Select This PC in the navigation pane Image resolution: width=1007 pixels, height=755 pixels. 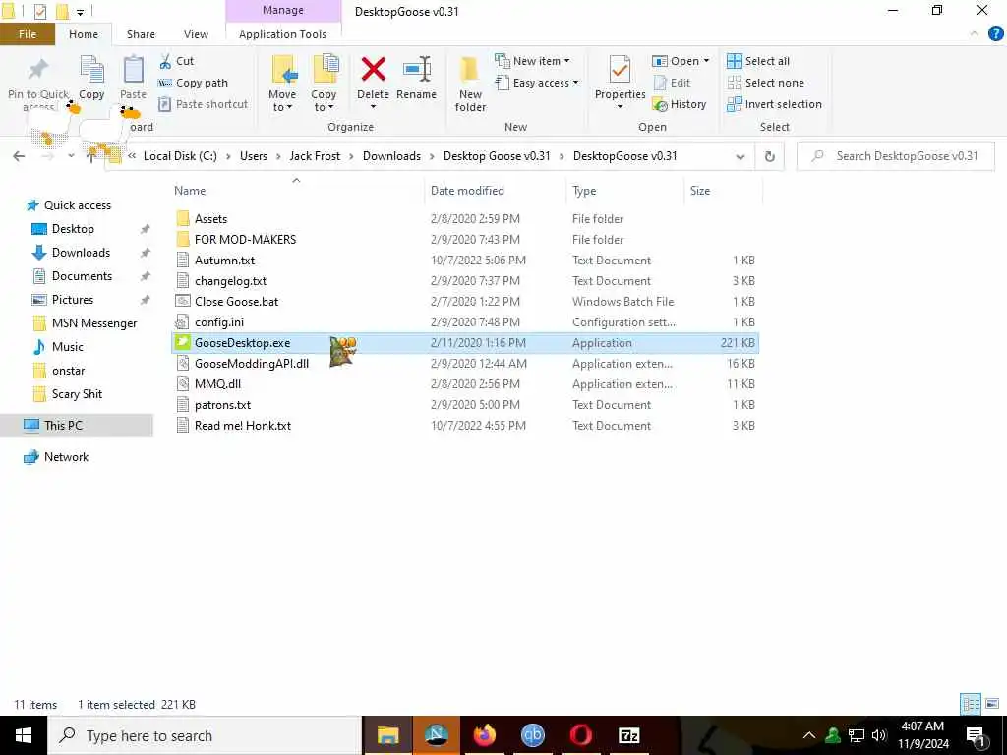point(63,425)
